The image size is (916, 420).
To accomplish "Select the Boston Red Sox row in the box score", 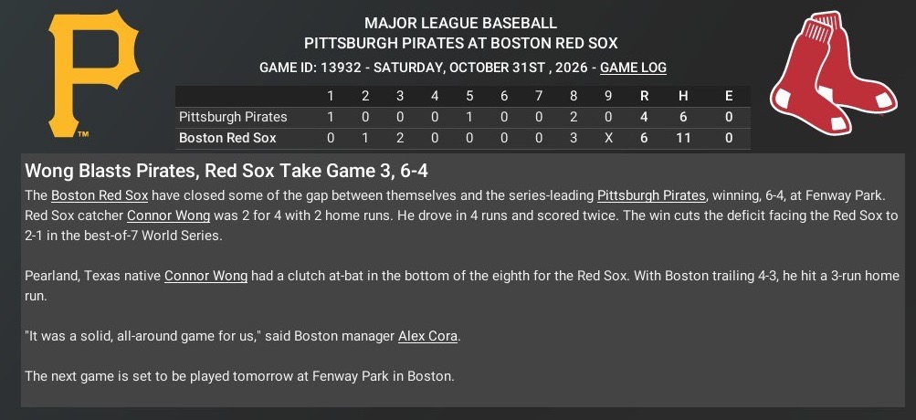I will (x=463, y=139).
